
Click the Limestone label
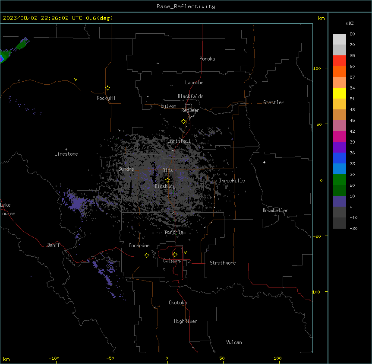[66, 154]
